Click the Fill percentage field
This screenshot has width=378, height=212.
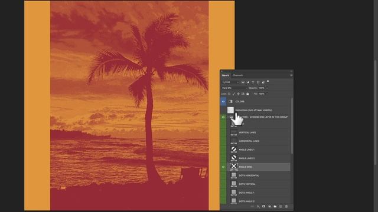261,94
